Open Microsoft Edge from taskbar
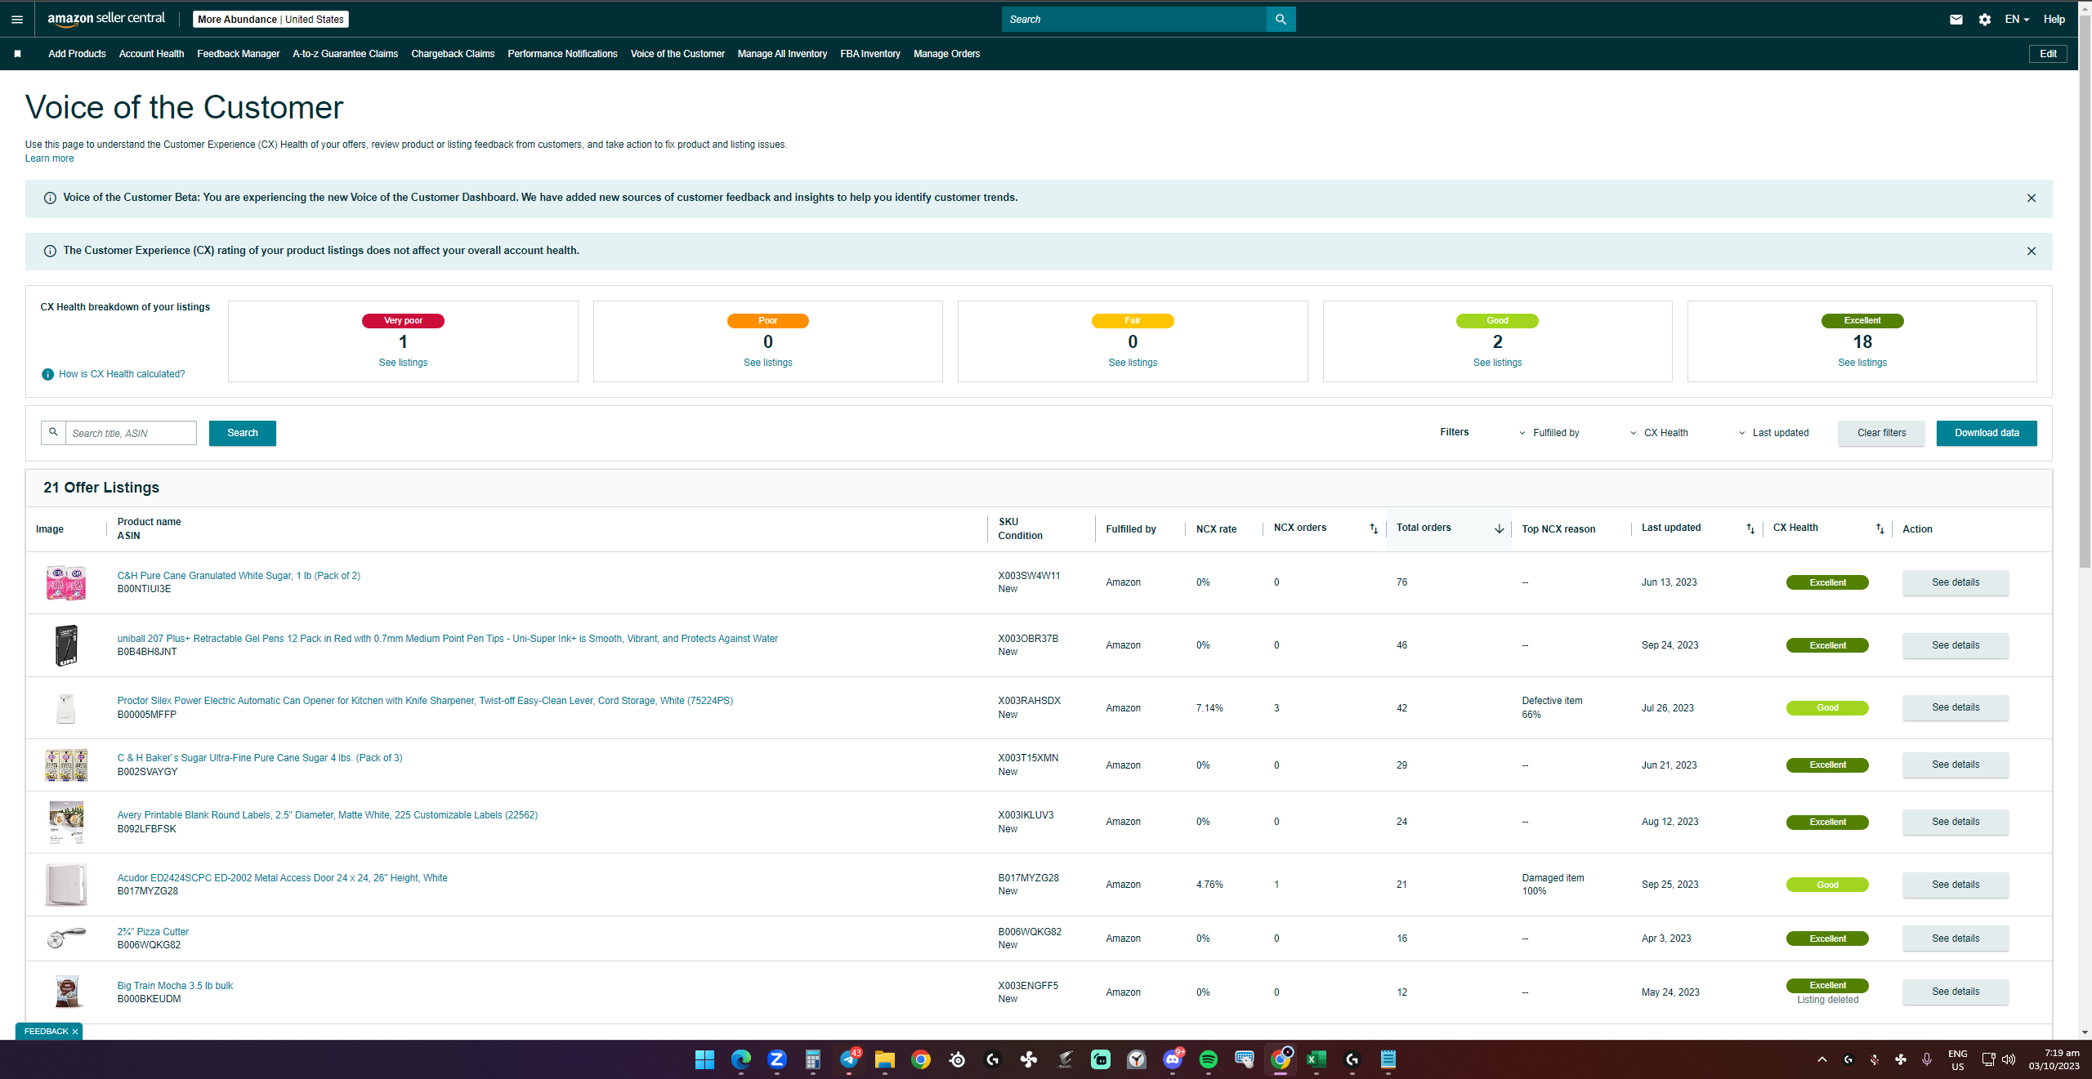 740,1060
